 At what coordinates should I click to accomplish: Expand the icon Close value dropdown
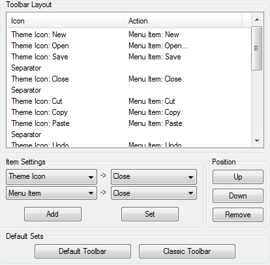[154, 177]
